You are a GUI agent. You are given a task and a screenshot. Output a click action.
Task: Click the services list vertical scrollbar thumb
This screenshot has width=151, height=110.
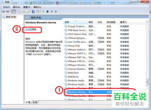pyautogui.click(x=147, y=82)
